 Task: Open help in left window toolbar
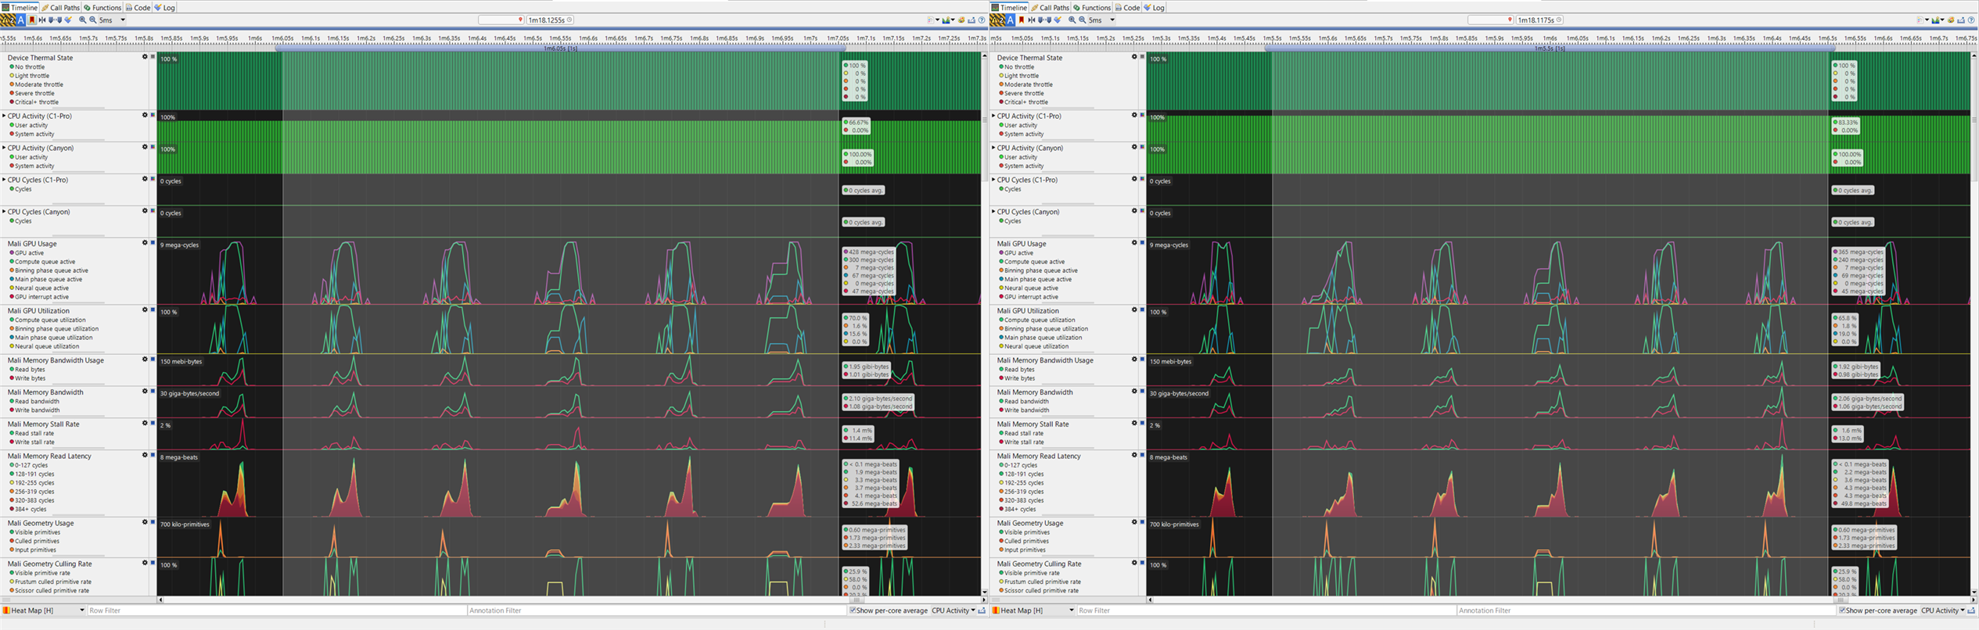click(981, 20)
